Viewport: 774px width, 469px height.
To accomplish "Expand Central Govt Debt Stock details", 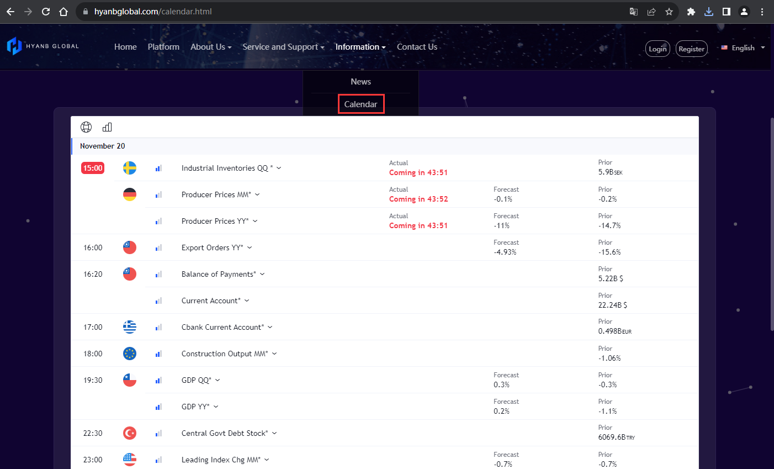I will click(274, 433).
